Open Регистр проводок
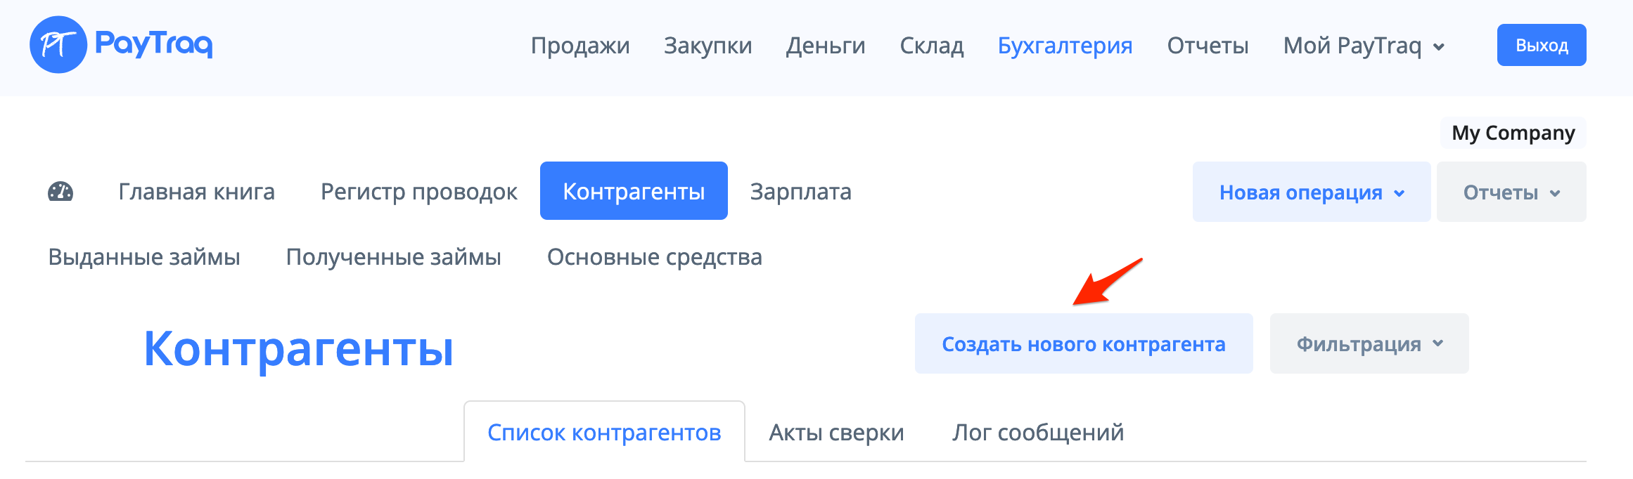The width and height of the screenshot is (1633, 479). tap(419, 191)
